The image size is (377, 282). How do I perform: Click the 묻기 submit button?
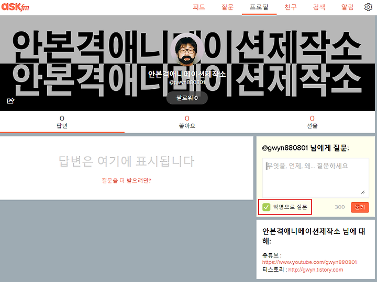(360, 207)
